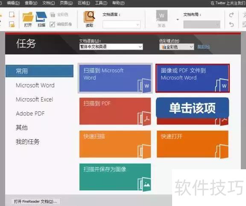Select Microsoft Word task category
The height and width of the screenshot is (206, 246).
point(35,85)
